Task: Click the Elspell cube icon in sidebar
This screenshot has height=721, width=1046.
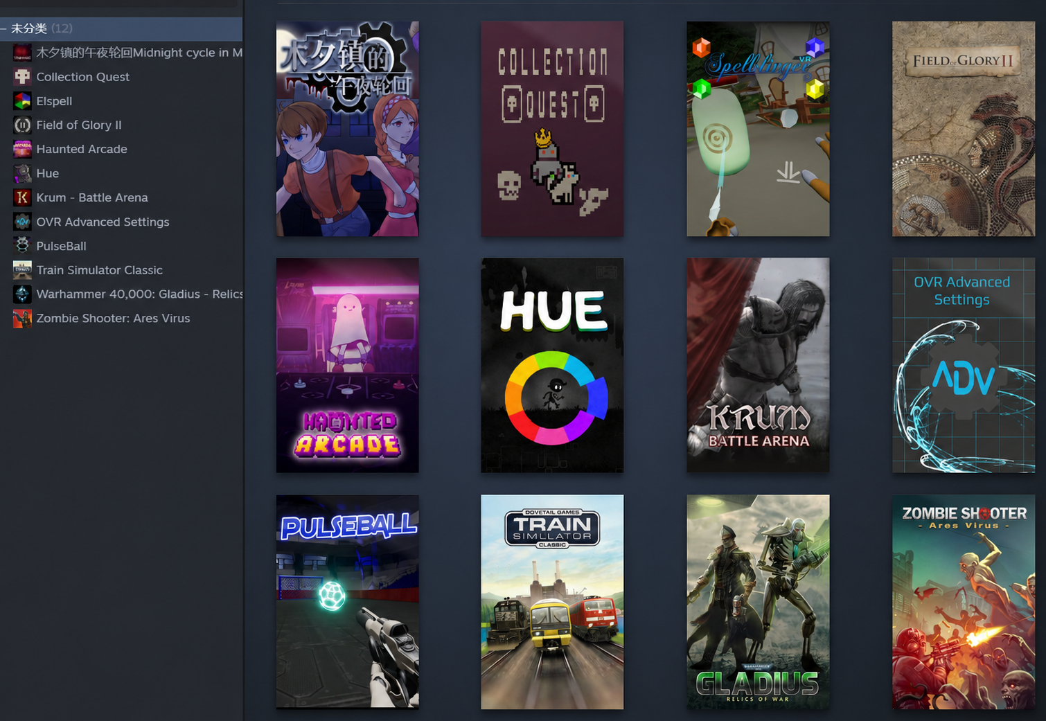Action: pyautogui.click(x=22, y=101)
